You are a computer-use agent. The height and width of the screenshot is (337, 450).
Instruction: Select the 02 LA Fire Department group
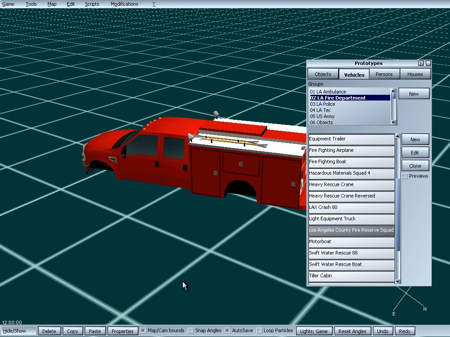coord(349,98)
